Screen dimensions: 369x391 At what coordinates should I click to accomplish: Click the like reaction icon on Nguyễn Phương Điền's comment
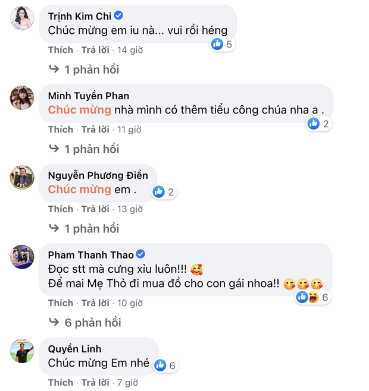point(158,191)
